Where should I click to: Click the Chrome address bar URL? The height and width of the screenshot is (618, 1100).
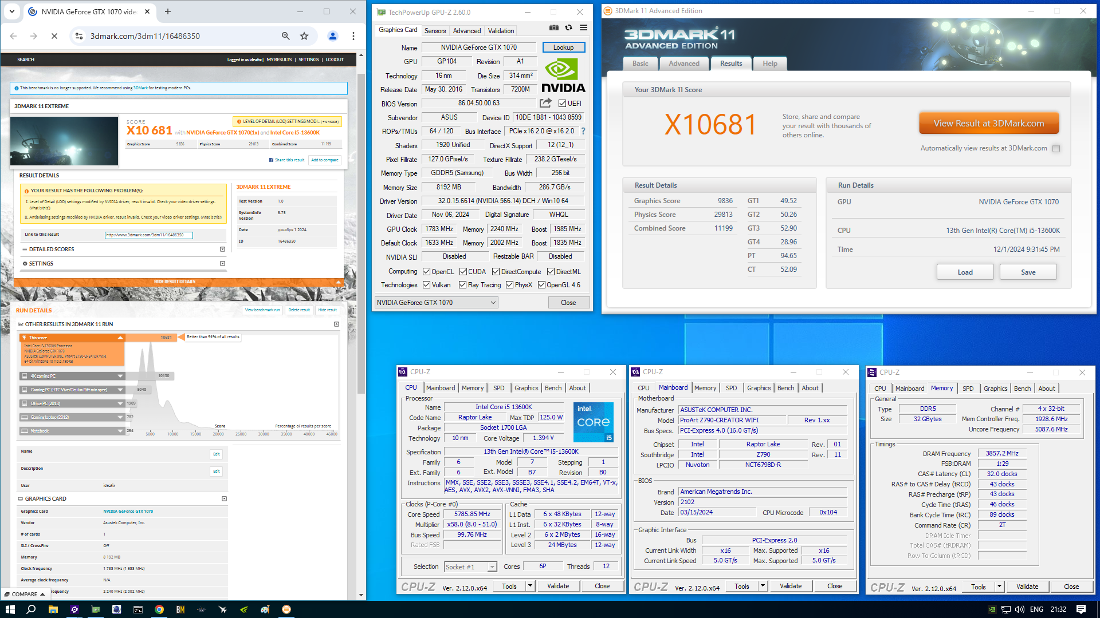[145, 36]
